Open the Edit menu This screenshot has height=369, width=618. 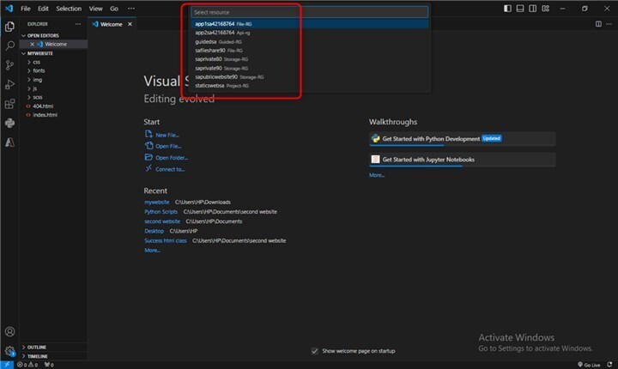tap(43, 9)
